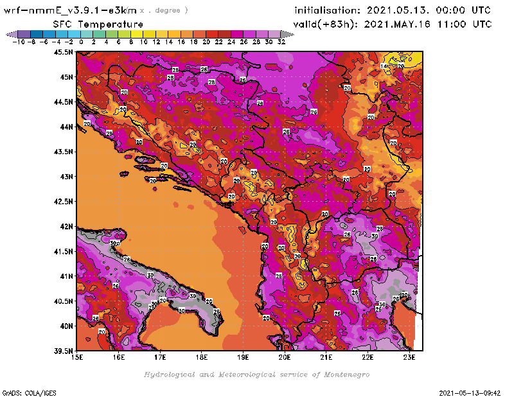Click the '44.5N' latitude label

[63, 102]
